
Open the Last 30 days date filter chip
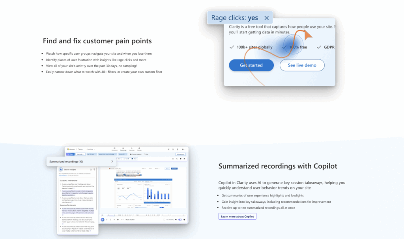point(92,154)
